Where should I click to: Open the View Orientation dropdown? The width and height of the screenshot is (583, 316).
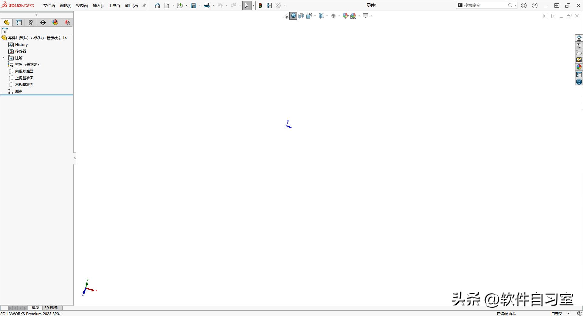tap(310, 16)
